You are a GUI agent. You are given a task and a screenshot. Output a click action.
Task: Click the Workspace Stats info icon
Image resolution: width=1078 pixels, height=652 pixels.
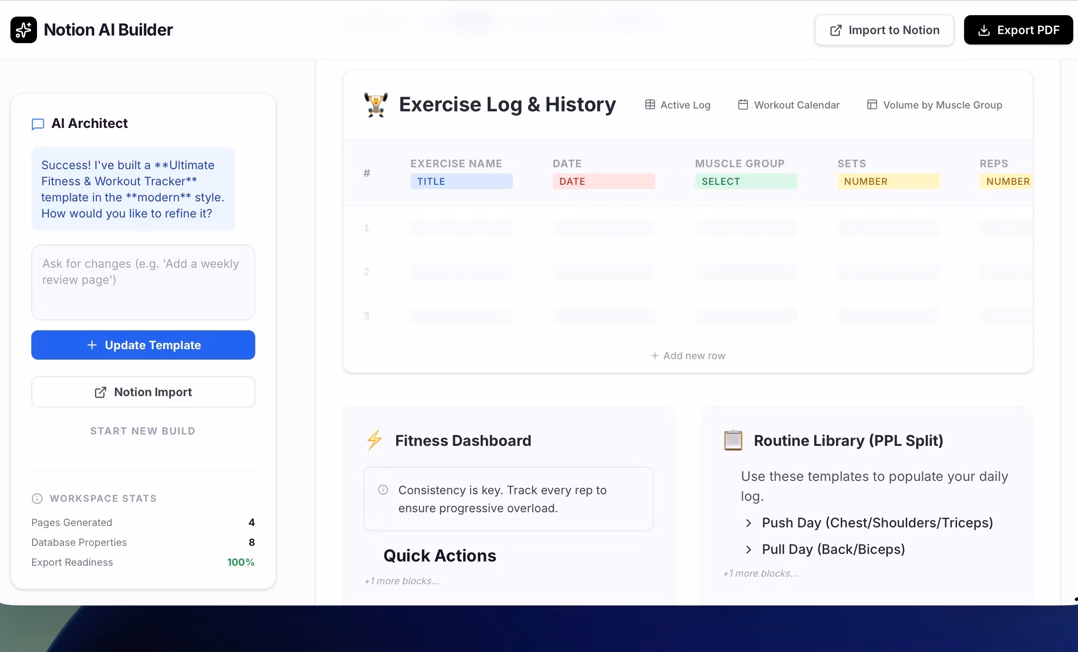click(37, 498)
